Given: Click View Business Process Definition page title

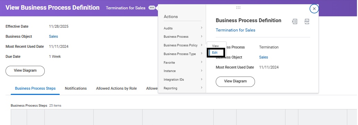Looking at the screenshot, I should click(x=52, y=8).
